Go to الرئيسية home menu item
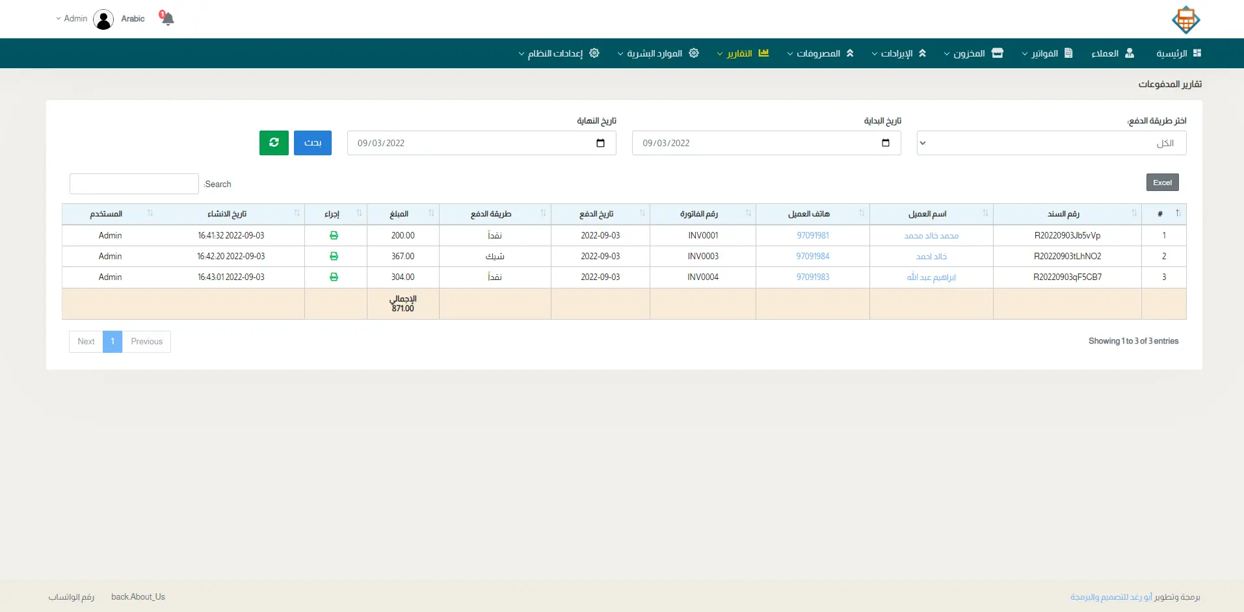This screenshot has width=1244, height=612. point(1178,53)
